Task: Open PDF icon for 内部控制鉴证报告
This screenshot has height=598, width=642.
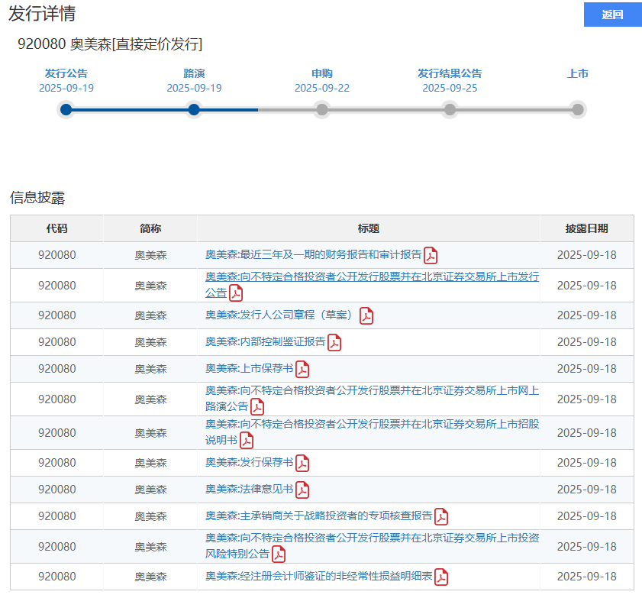Action: coord(334,342)
